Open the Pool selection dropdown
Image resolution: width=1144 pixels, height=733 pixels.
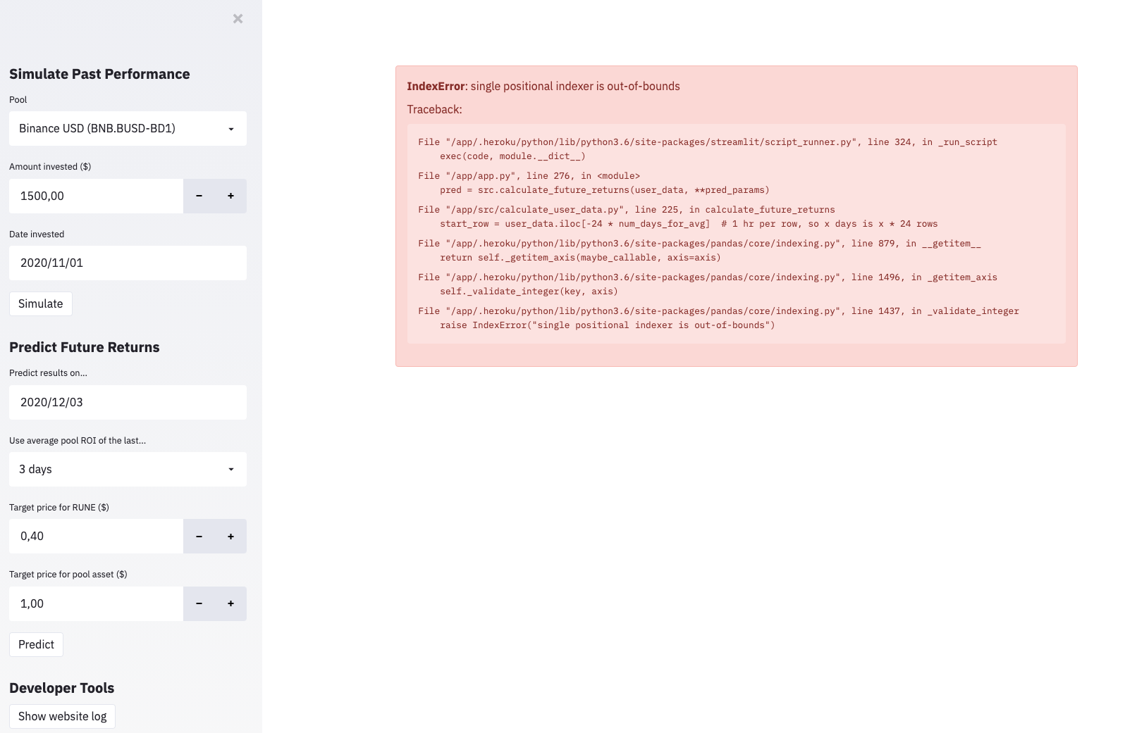coord(127,128)
